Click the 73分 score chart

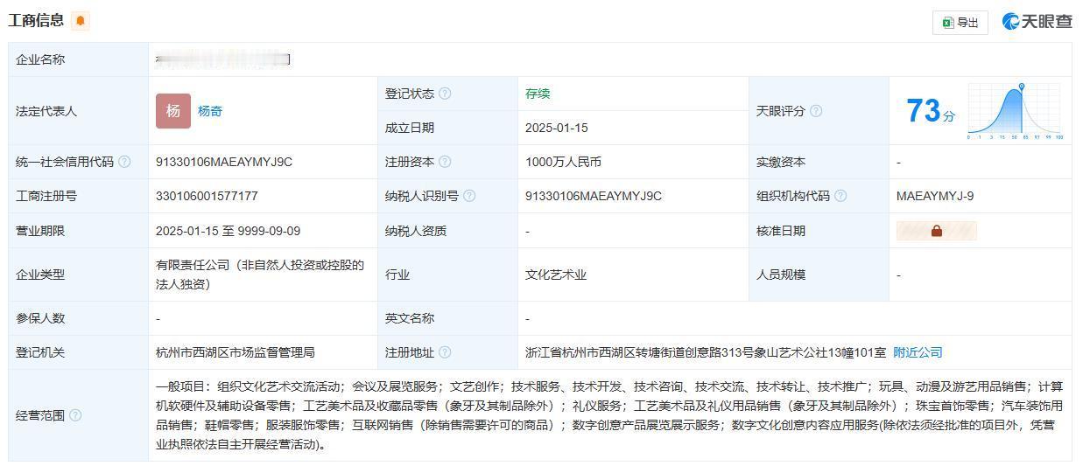[1015, 111]
